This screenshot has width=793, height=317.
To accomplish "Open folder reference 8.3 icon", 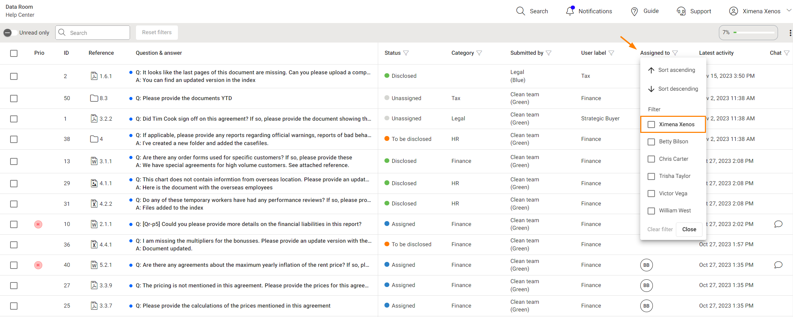I will click(x=94, y=98).
